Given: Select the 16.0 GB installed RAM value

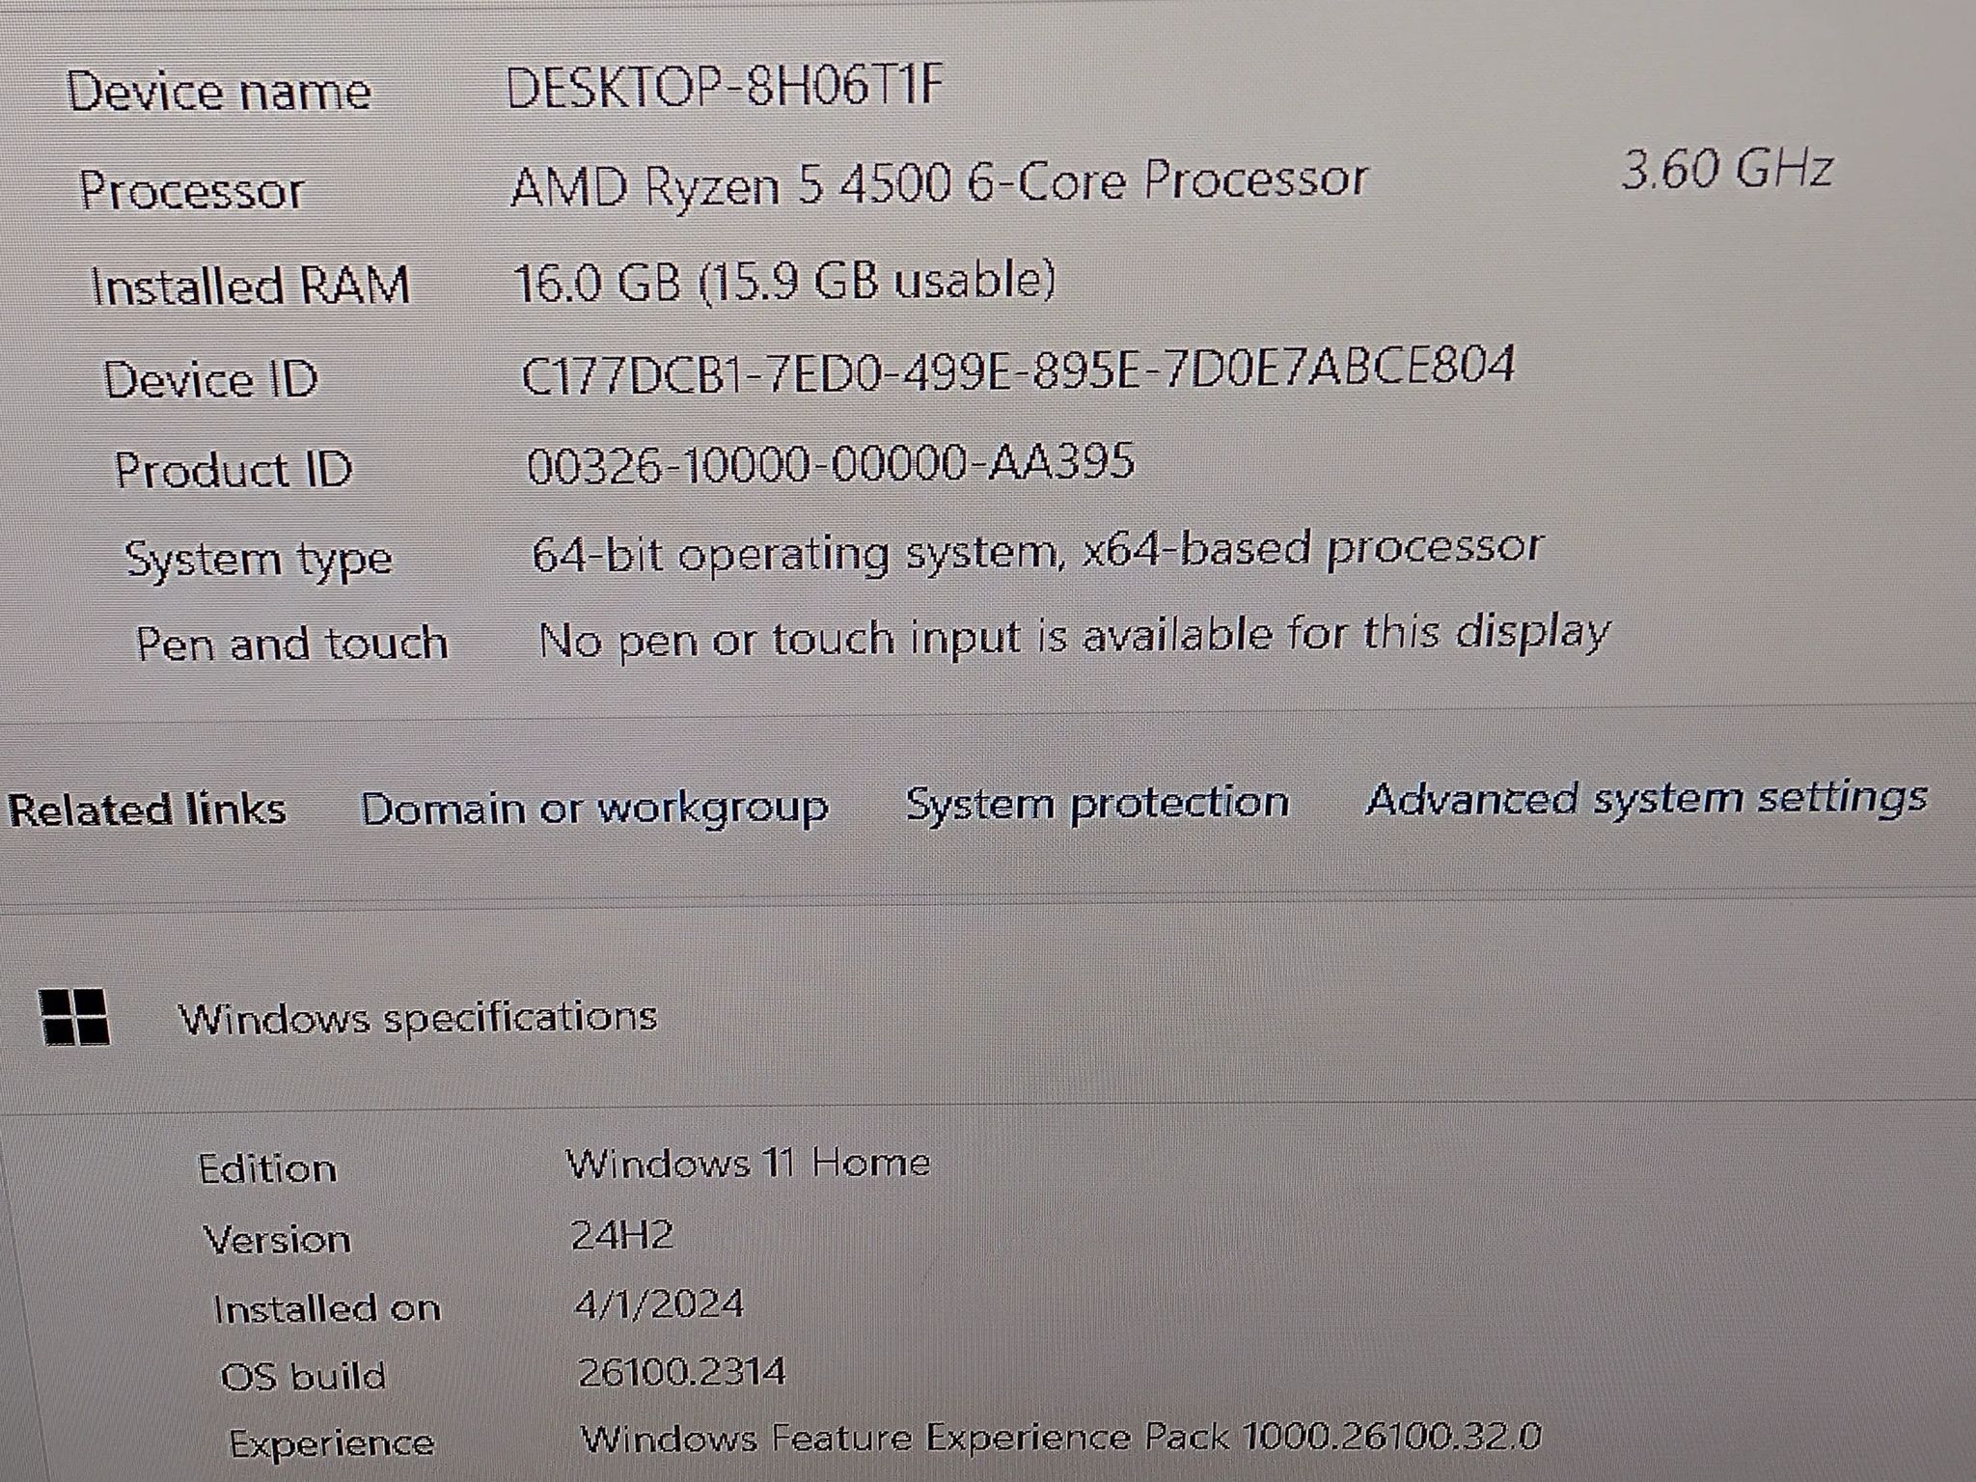Looking at the screenshot, I should 783,282.
